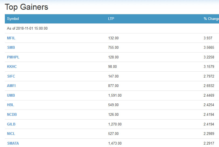Open the KKHC symbol link
219x147 pixels.
point(12,66)
